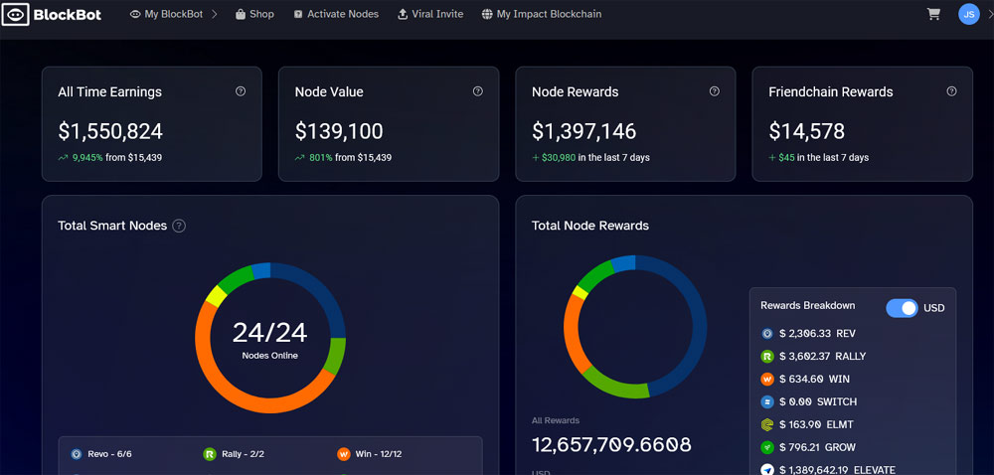Click the All Rewards value 12,657,709.6608
994x475 pixels.
[611, 444]
